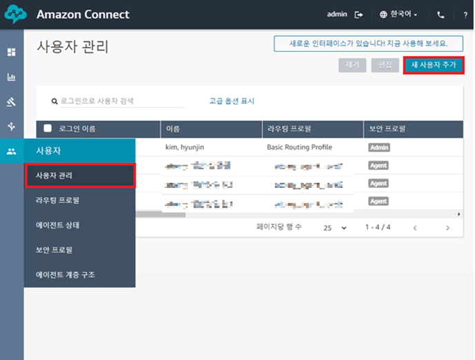The image size is (475, 360).
Task: Click the 사용자 관리 page title
Action: pos(72,47)
